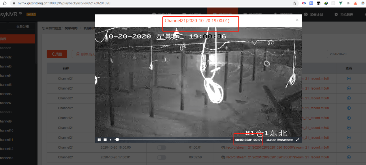Viewport: 366px width, 165px height.
Task: Click the play icon in the first table row
Action: coord(349,78)
